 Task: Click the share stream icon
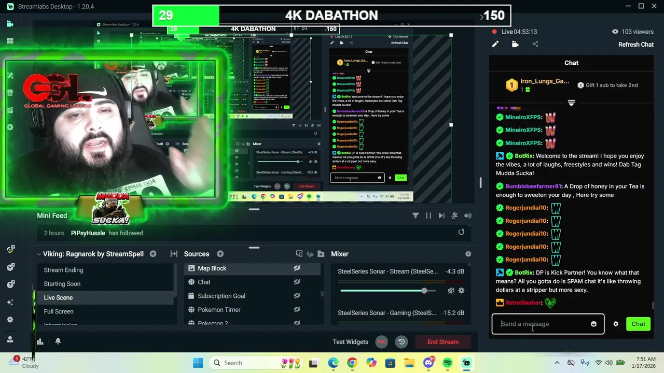(535, 45)
